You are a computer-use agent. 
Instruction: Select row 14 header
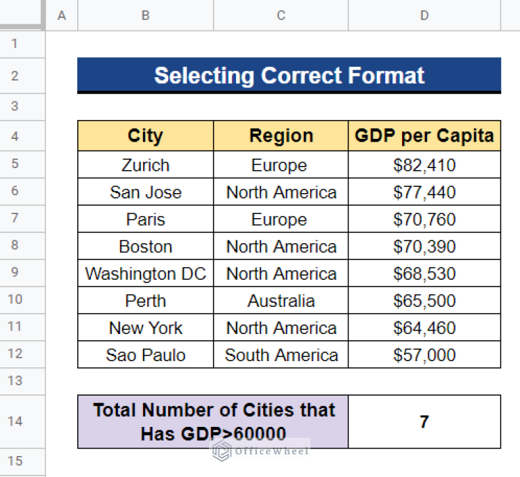pos(22,421)
